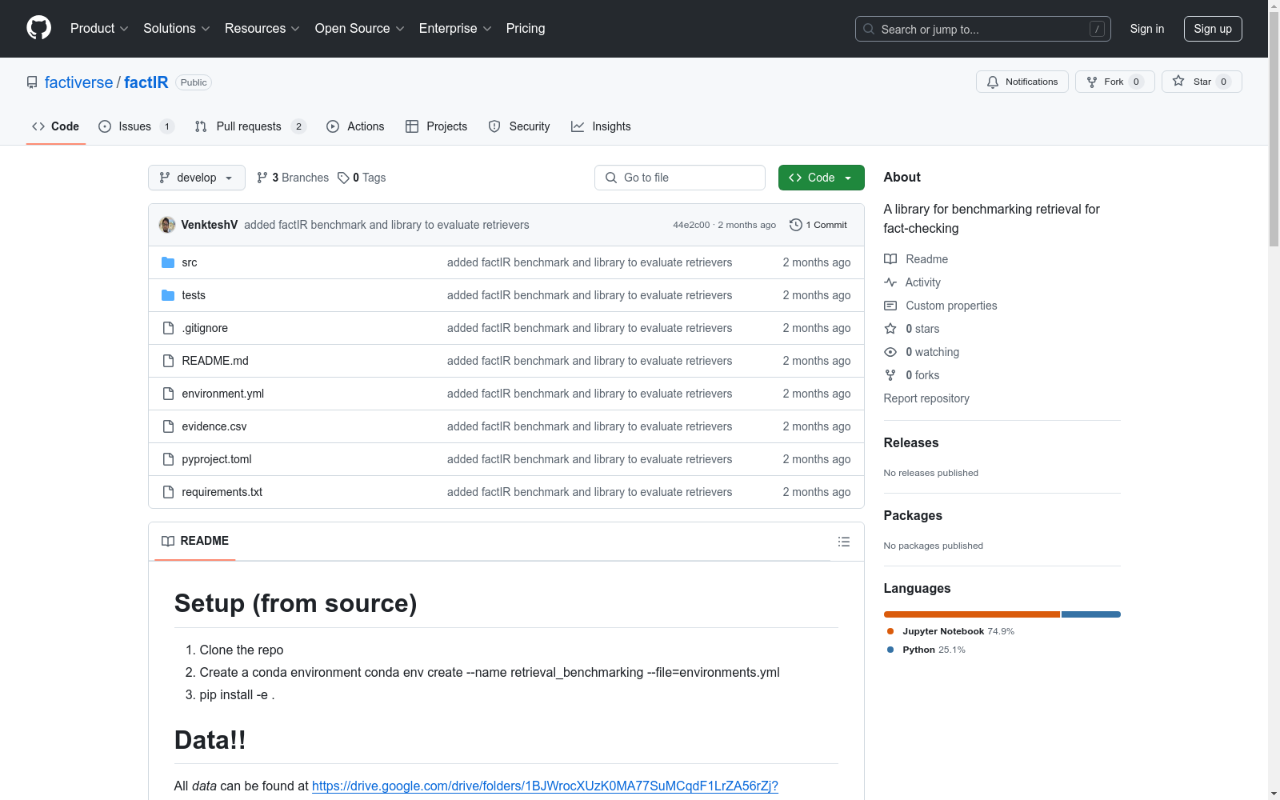
Task: Click the Jupyter Notebook orange language bar
Action: [972, 614]
